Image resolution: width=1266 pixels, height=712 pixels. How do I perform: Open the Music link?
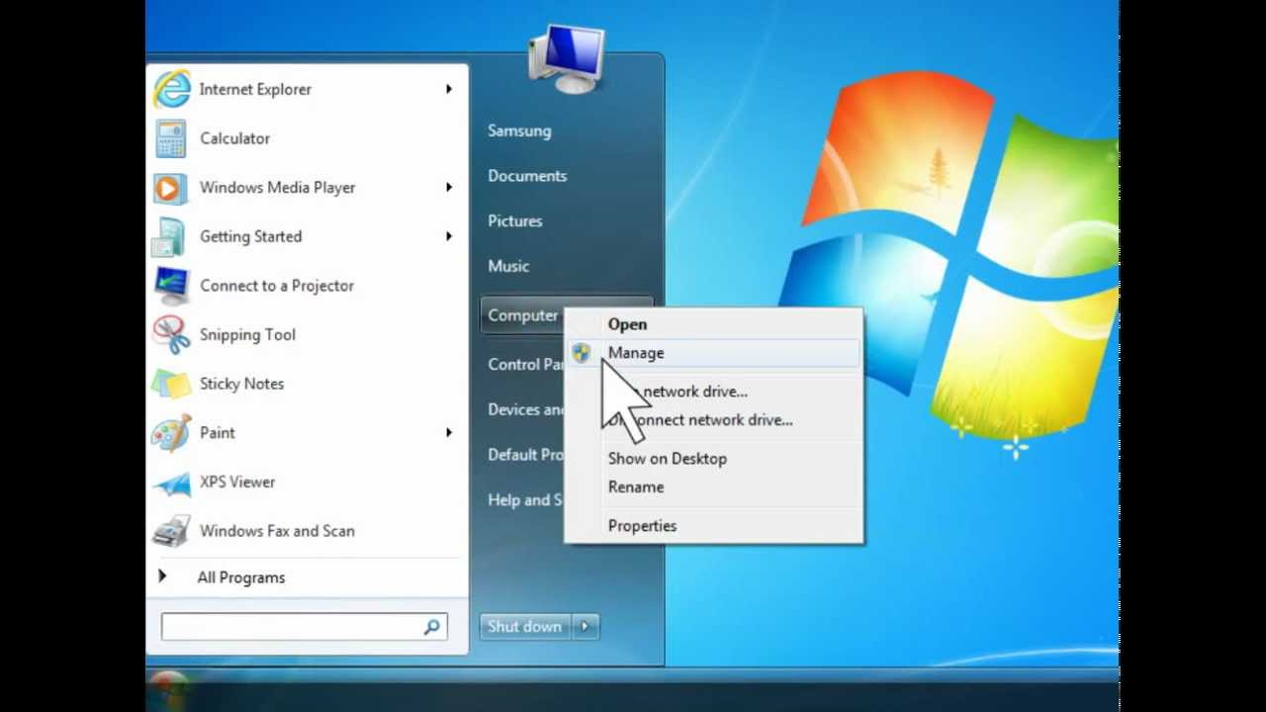[508, 266]
